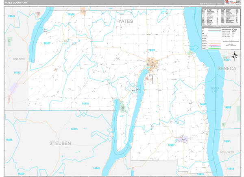The width and height of the screenshot is (244, 177).
Task: Click the 'SCHUYLER' county label
Action: 227,152
